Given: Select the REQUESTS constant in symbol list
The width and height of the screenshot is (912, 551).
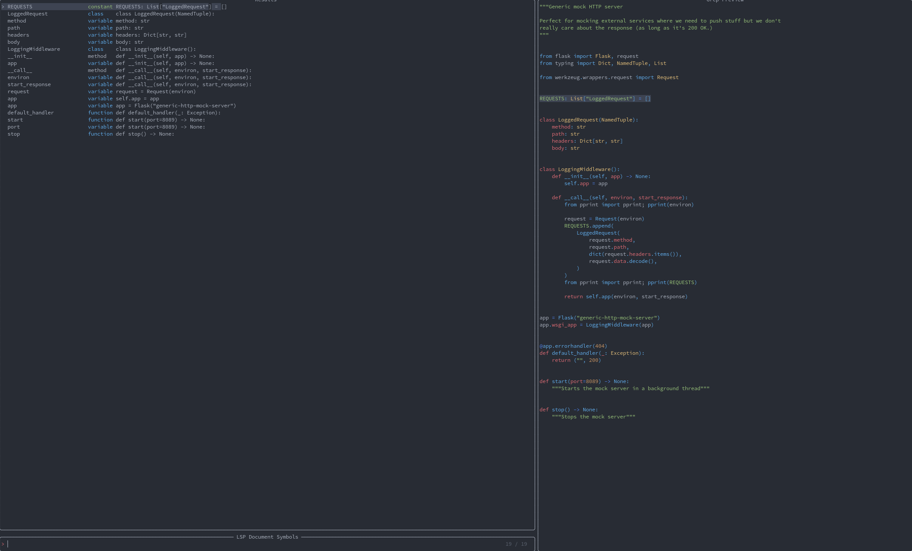Looking at the screenshot, I should coord(19,6).
